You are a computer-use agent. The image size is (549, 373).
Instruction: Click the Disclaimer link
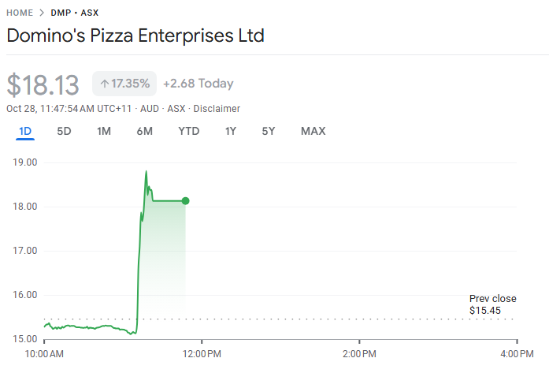(217, 109)
